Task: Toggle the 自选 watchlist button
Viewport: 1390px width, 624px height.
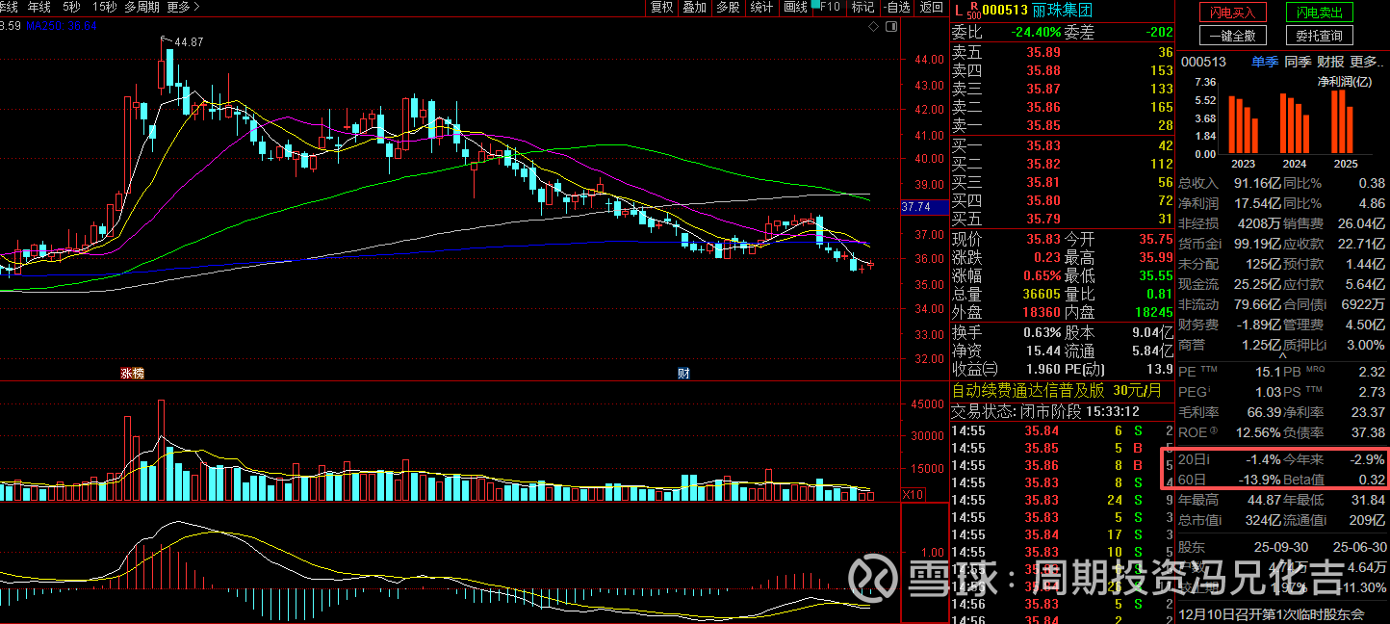Action: (x=895, y=7)
